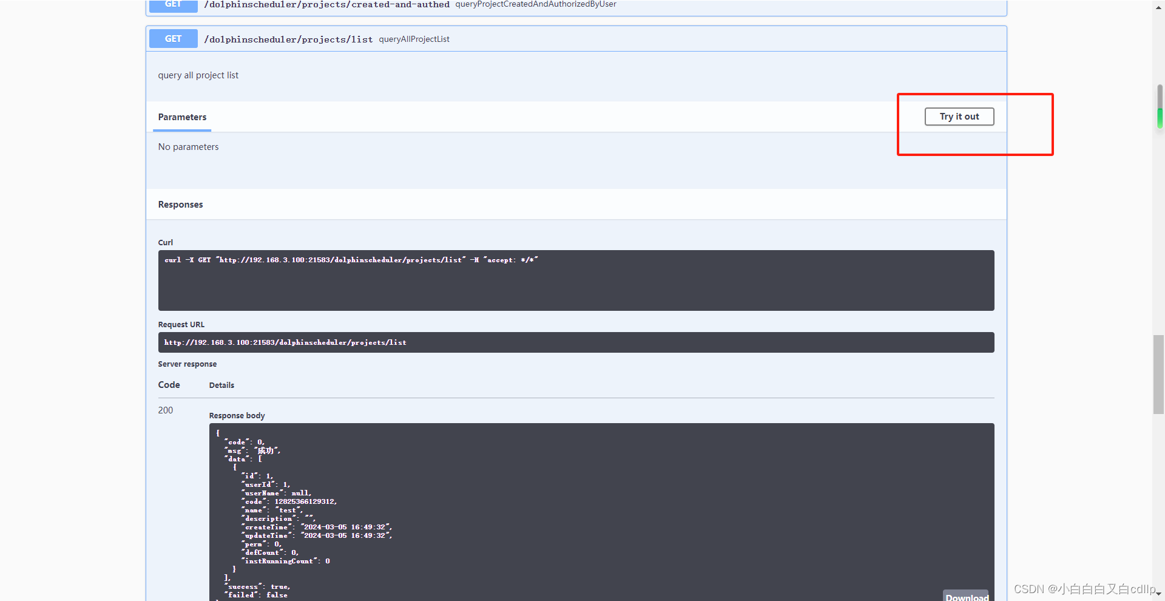Image resolution: width=1165 pixels, height=601 pixels.
Task: Click the Request URL label
Action: click(x=181, y=325)
